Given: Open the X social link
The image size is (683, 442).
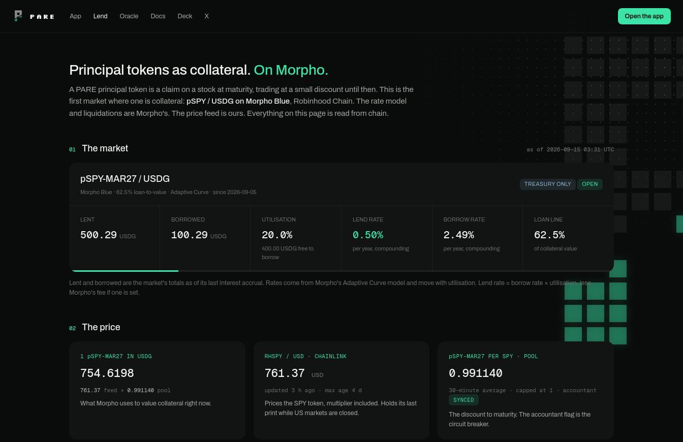Looking at the screenshot, I should pos(206,16).
